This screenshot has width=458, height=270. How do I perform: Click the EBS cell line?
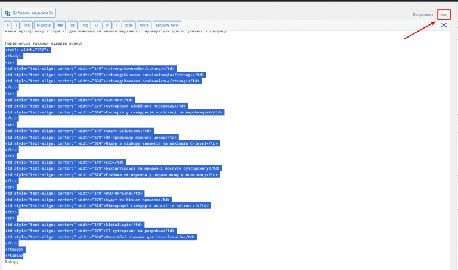(66, 162)
